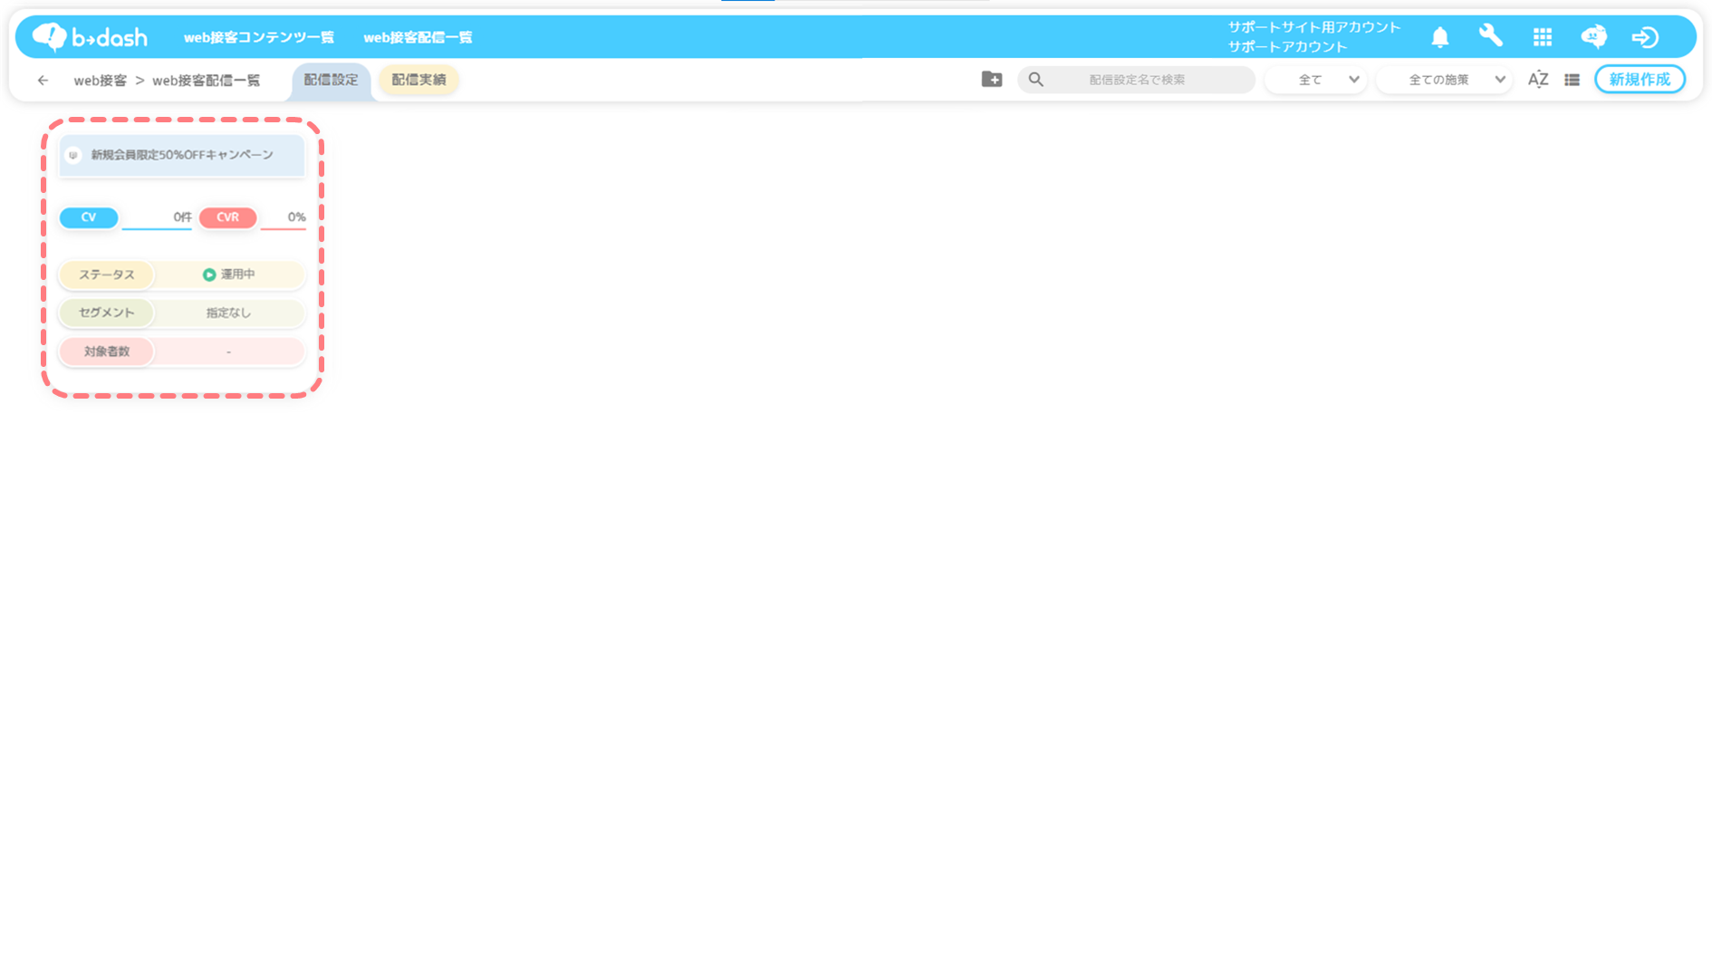Switch to the 配信実績 tab

coord(418,80)
